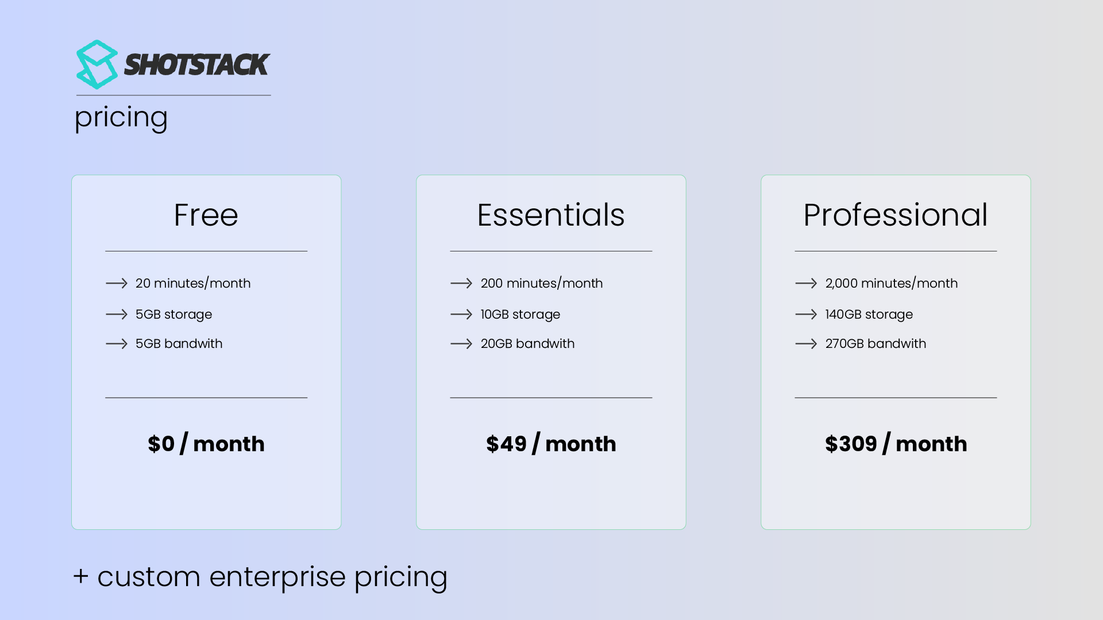Click the arrow beside 20GB bandwith

click(461, 343)
